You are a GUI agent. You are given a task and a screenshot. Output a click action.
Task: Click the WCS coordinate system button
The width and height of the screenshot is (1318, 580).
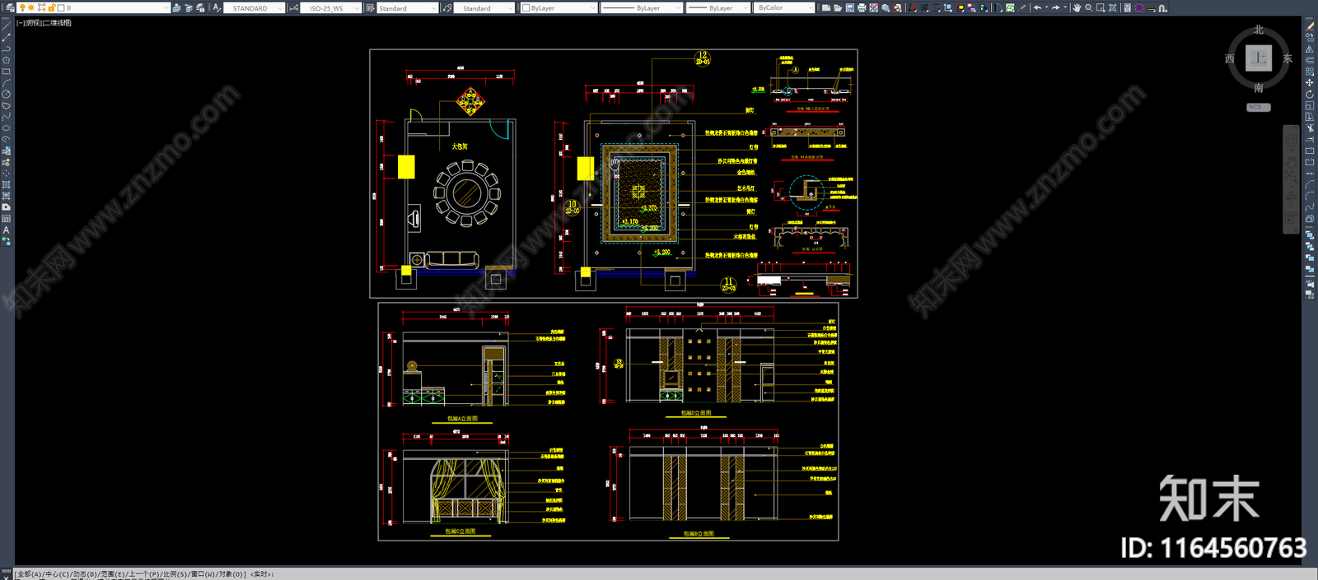pos(1258,107)
